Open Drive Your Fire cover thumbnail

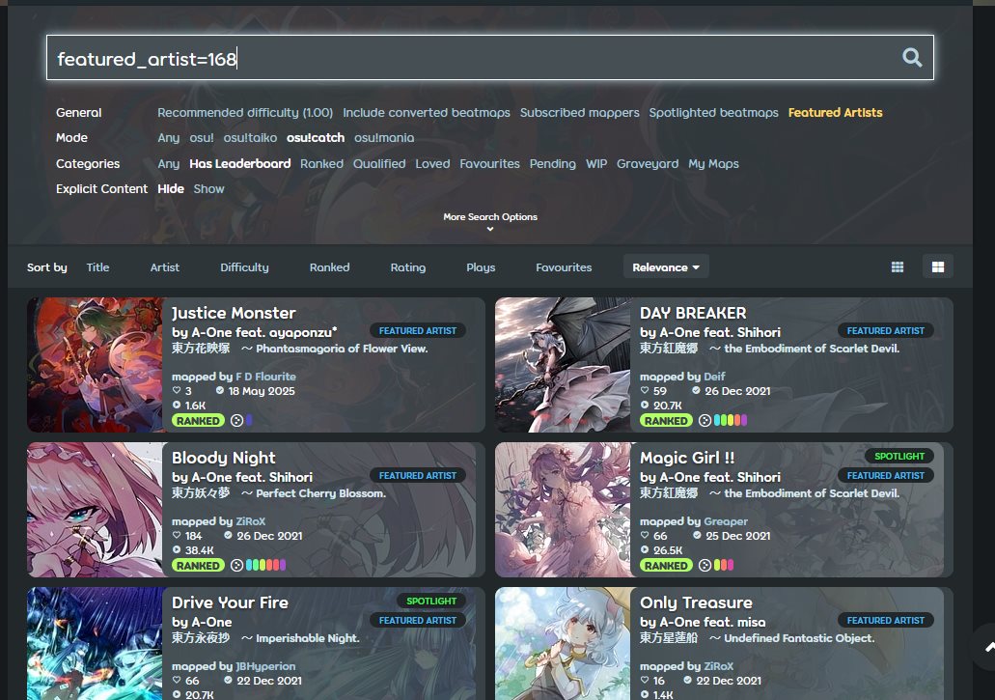95,644
